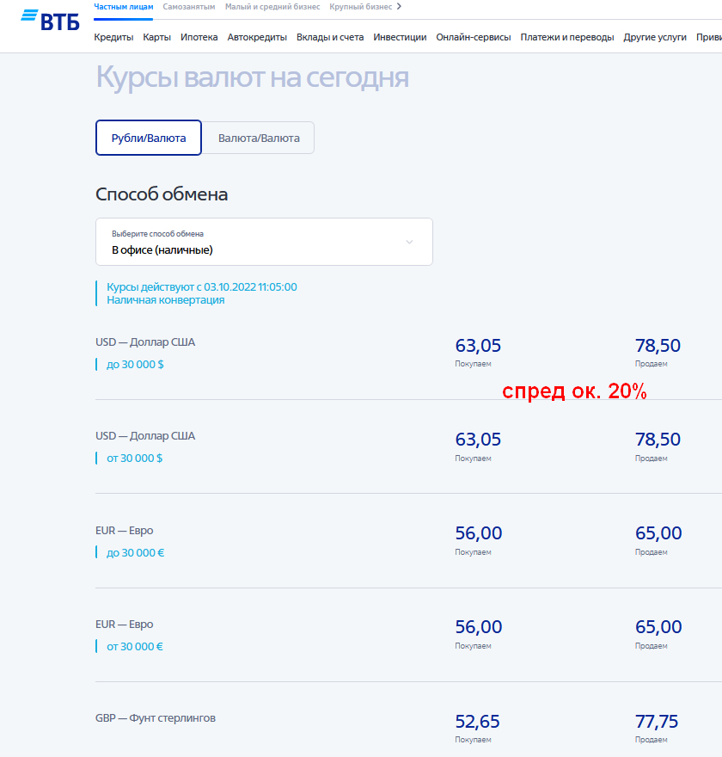The width and height of the screenshot is (722, 757).
Task: Go to the Автокредиты section
Action: (x=257, y=37)
